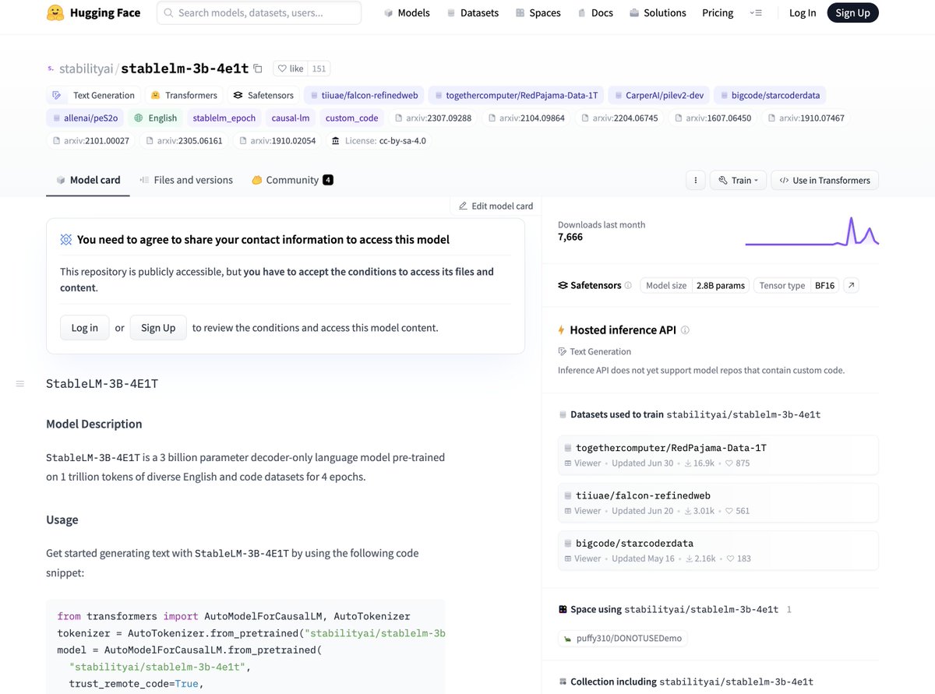Click stablelm-3b-4e1t model title

(185, 69)
